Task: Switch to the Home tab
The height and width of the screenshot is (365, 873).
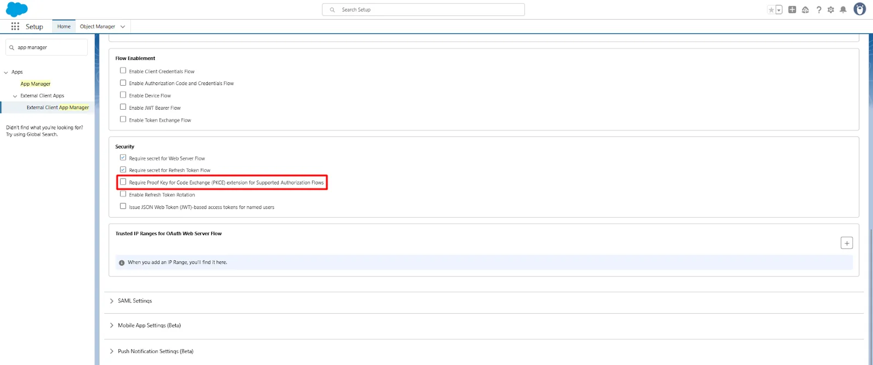Action: (64, 26)
